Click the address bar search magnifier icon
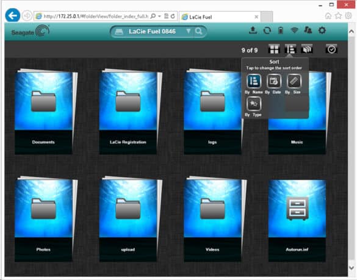357x280 pixels. pyautogui.click(x=153, y=16)
